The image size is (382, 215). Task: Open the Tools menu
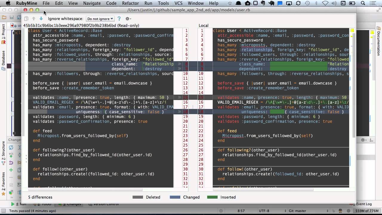(x=163, y=3)
